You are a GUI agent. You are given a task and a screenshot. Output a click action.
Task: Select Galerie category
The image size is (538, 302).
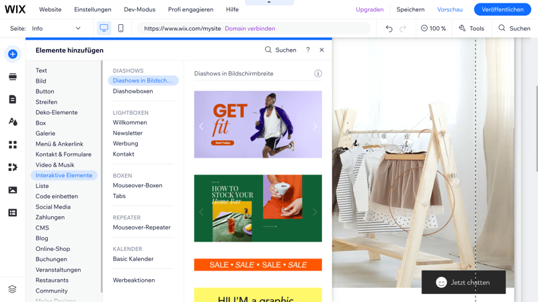[x=45, y=133]
